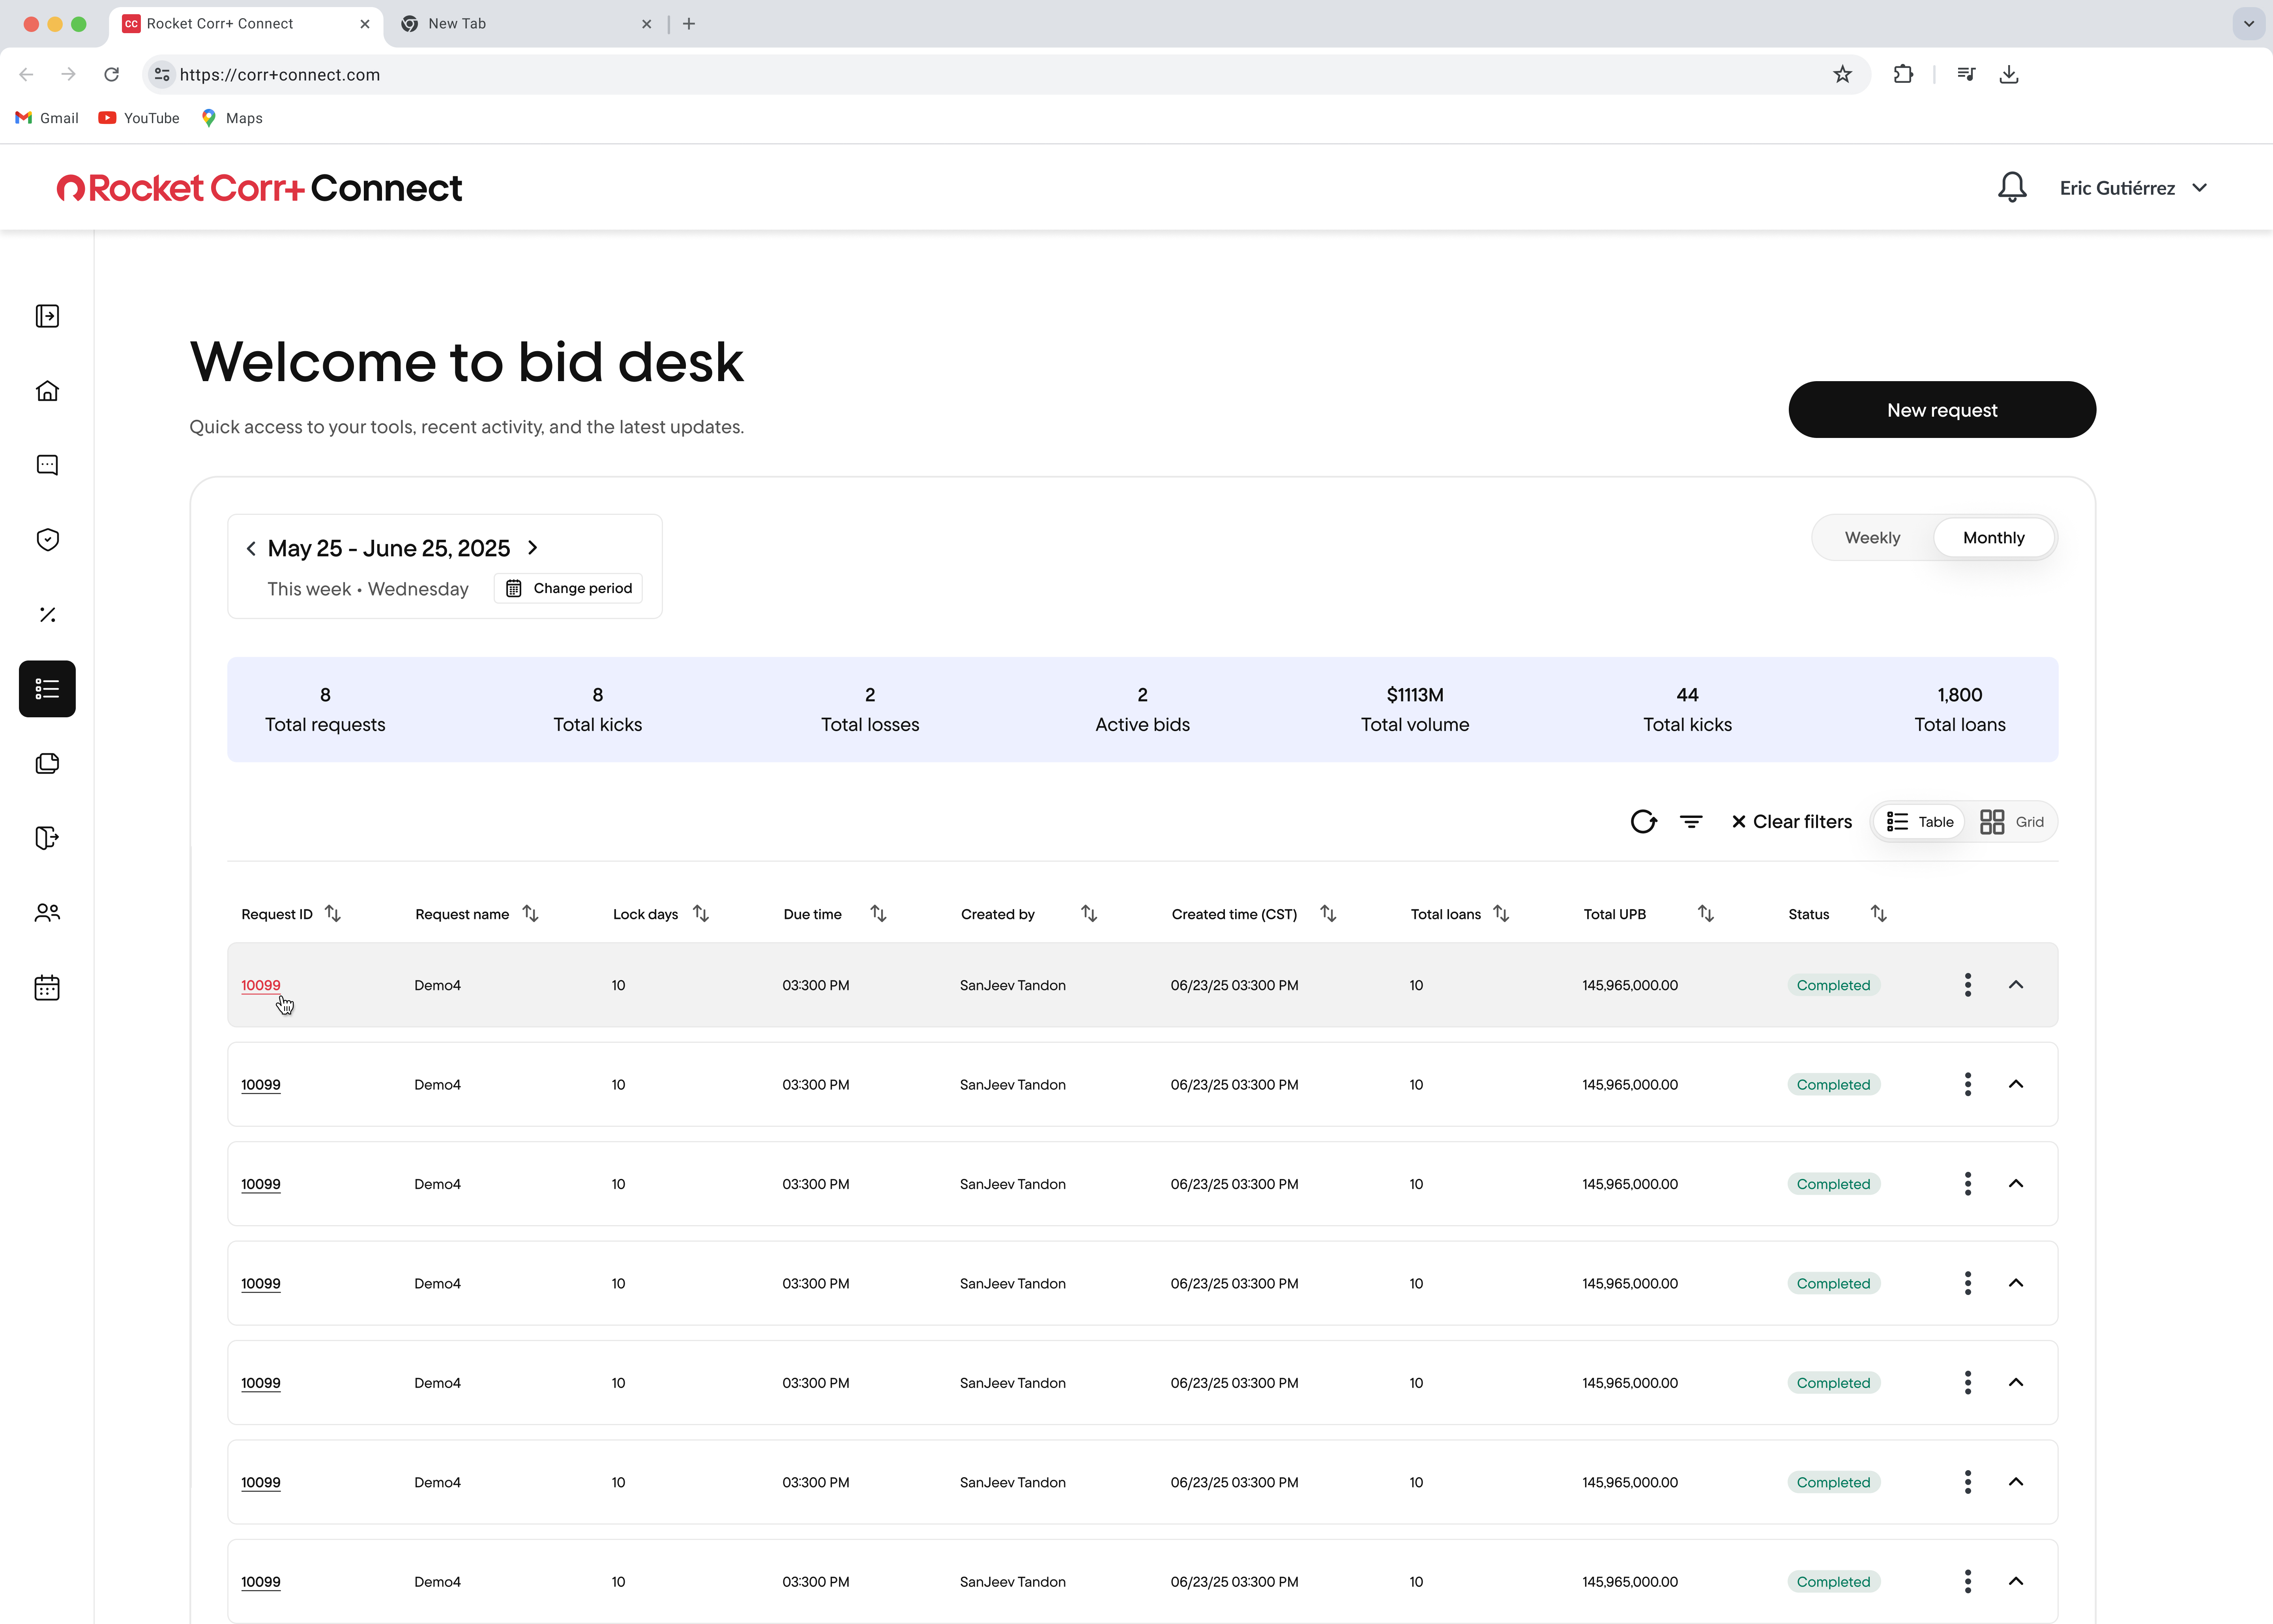Screen dimensions: 2273x1624
Task: Open the messages chat icon in sidebar
Action: [x=47, y=465]
